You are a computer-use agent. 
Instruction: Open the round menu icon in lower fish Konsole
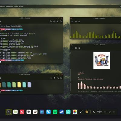click(61, 78)
